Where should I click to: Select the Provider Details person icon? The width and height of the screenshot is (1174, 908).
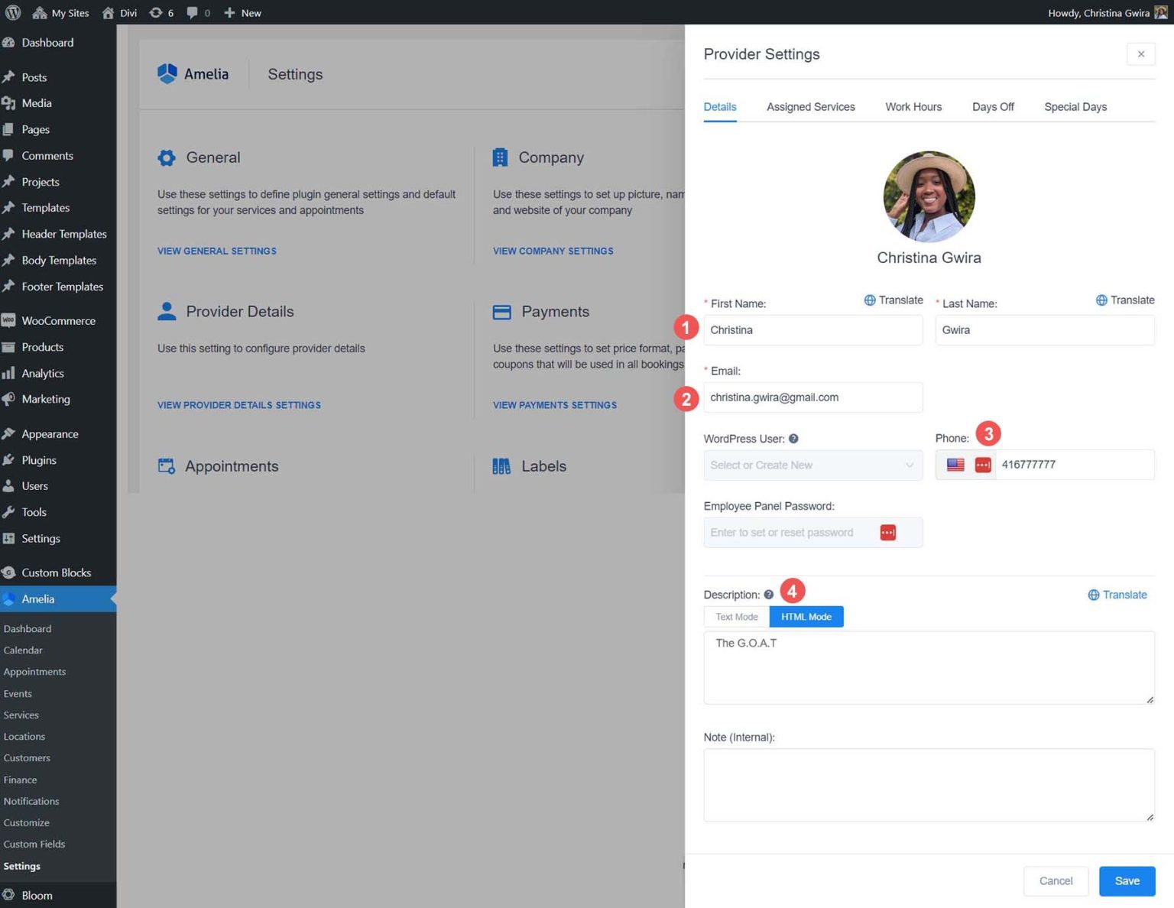coord(166,312)
